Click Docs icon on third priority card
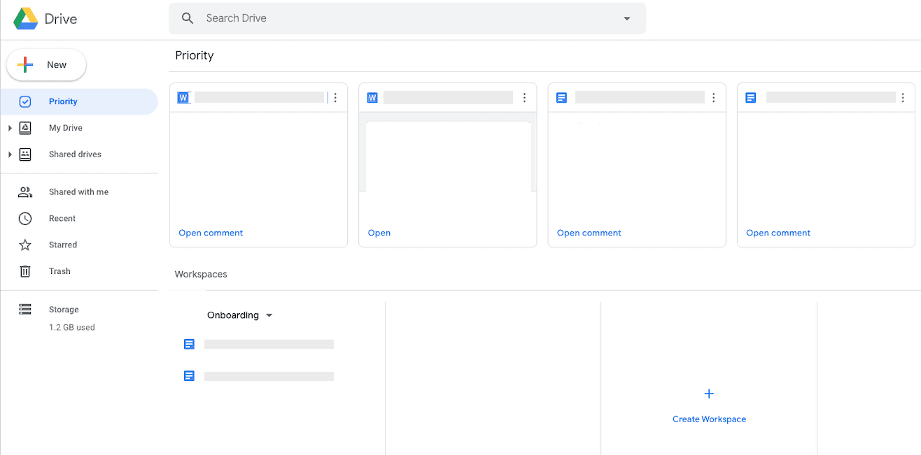 tap(561, 98)
